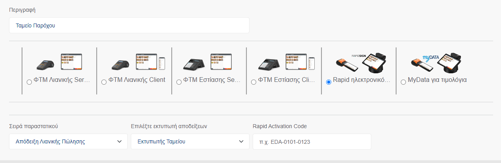
Task: Click the ΦΤΜ Εστίασης Server device image
Action: 210,62
